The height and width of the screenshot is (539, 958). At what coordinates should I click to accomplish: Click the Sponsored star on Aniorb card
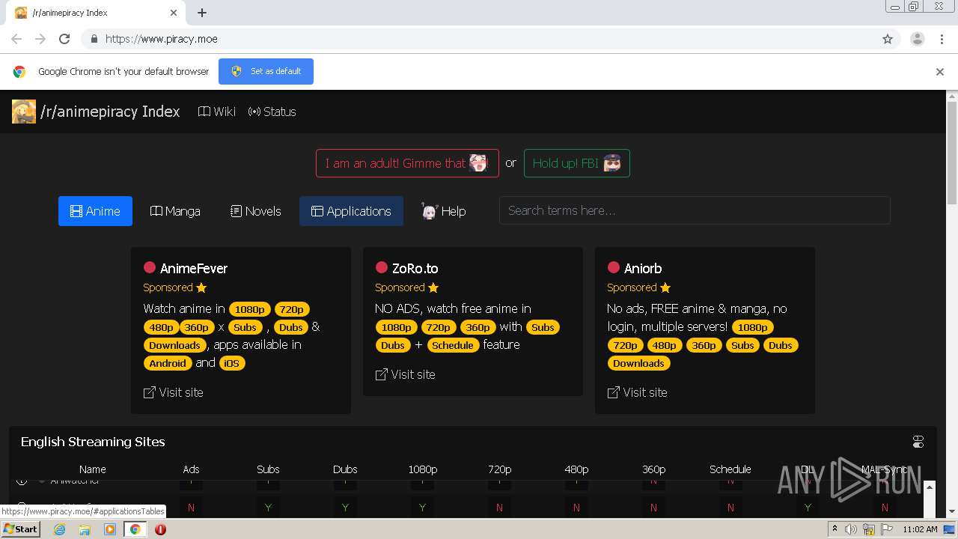tap(665, 287)
